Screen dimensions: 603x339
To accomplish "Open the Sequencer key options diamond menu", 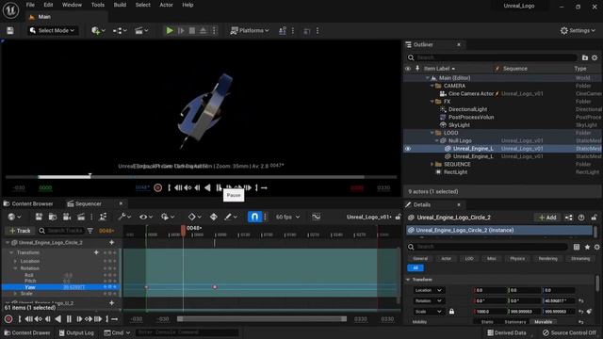I will [x=195, y=218].
